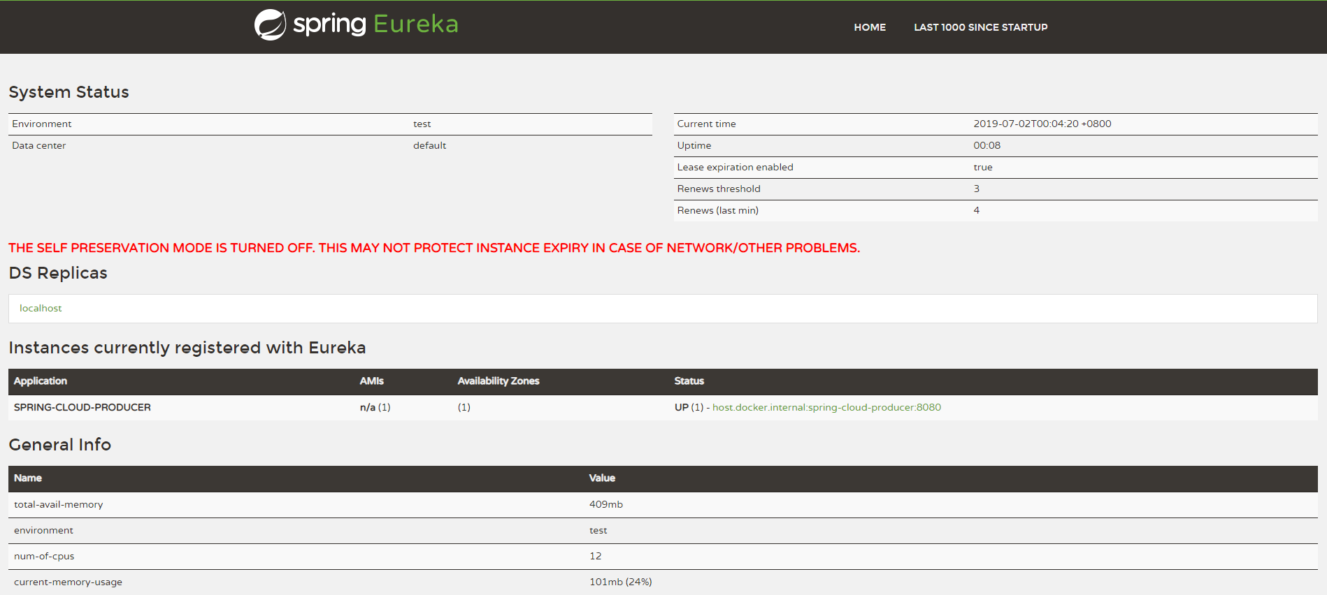Open LAST 1000 SINCE STARTUP page

pos(980,27)
